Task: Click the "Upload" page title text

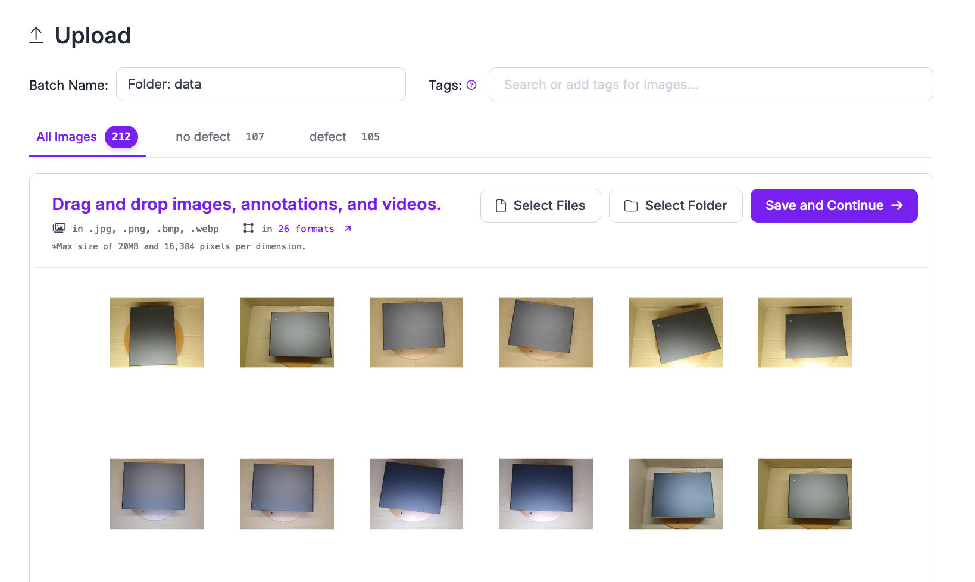Action: (93, 36)
